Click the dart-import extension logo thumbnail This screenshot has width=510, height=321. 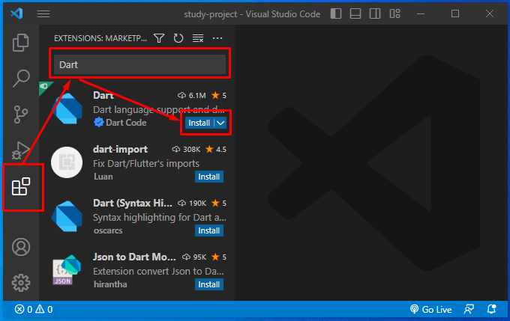click(x=67, y=162)
